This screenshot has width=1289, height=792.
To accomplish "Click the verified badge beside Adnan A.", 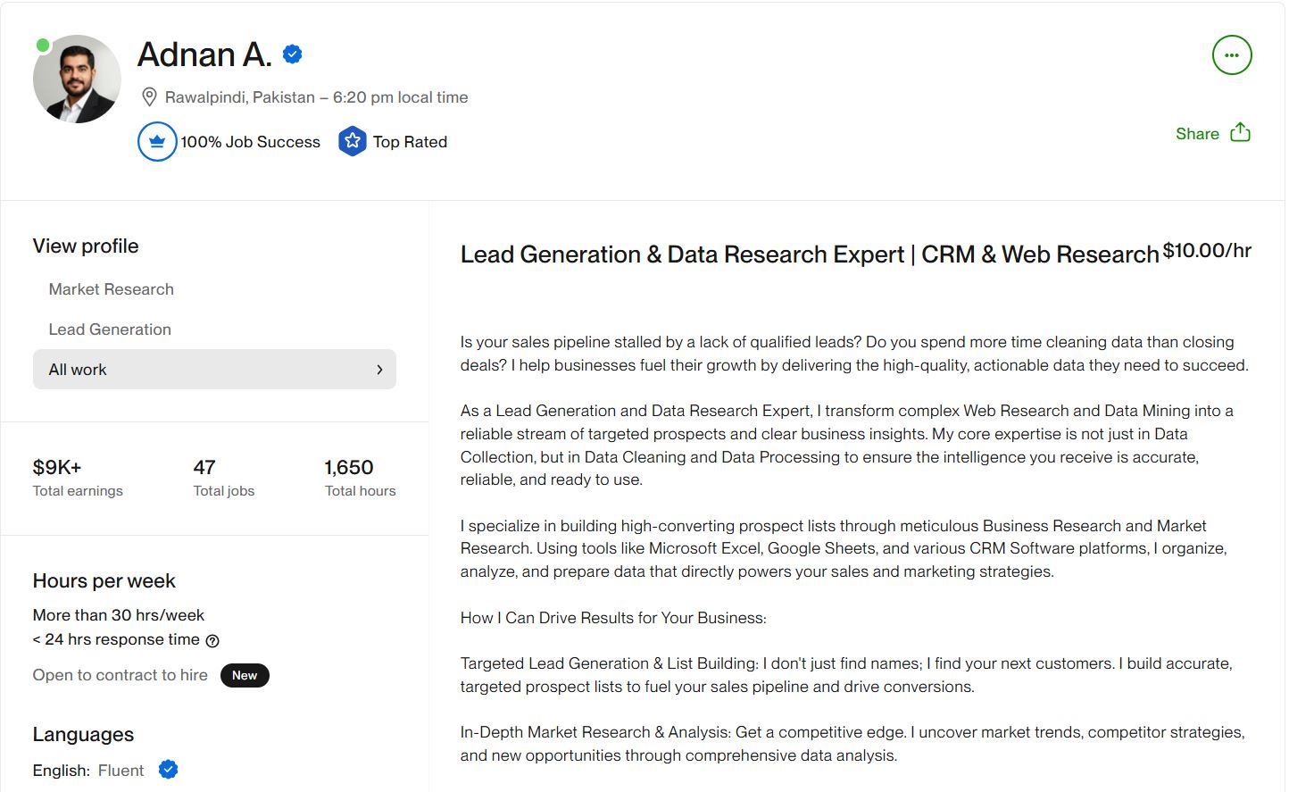I will pos(292,54).
